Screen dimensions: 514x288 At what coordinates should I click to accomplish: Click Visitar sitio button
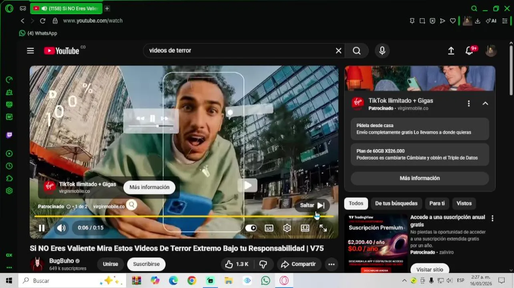click(x=430, y=269)
